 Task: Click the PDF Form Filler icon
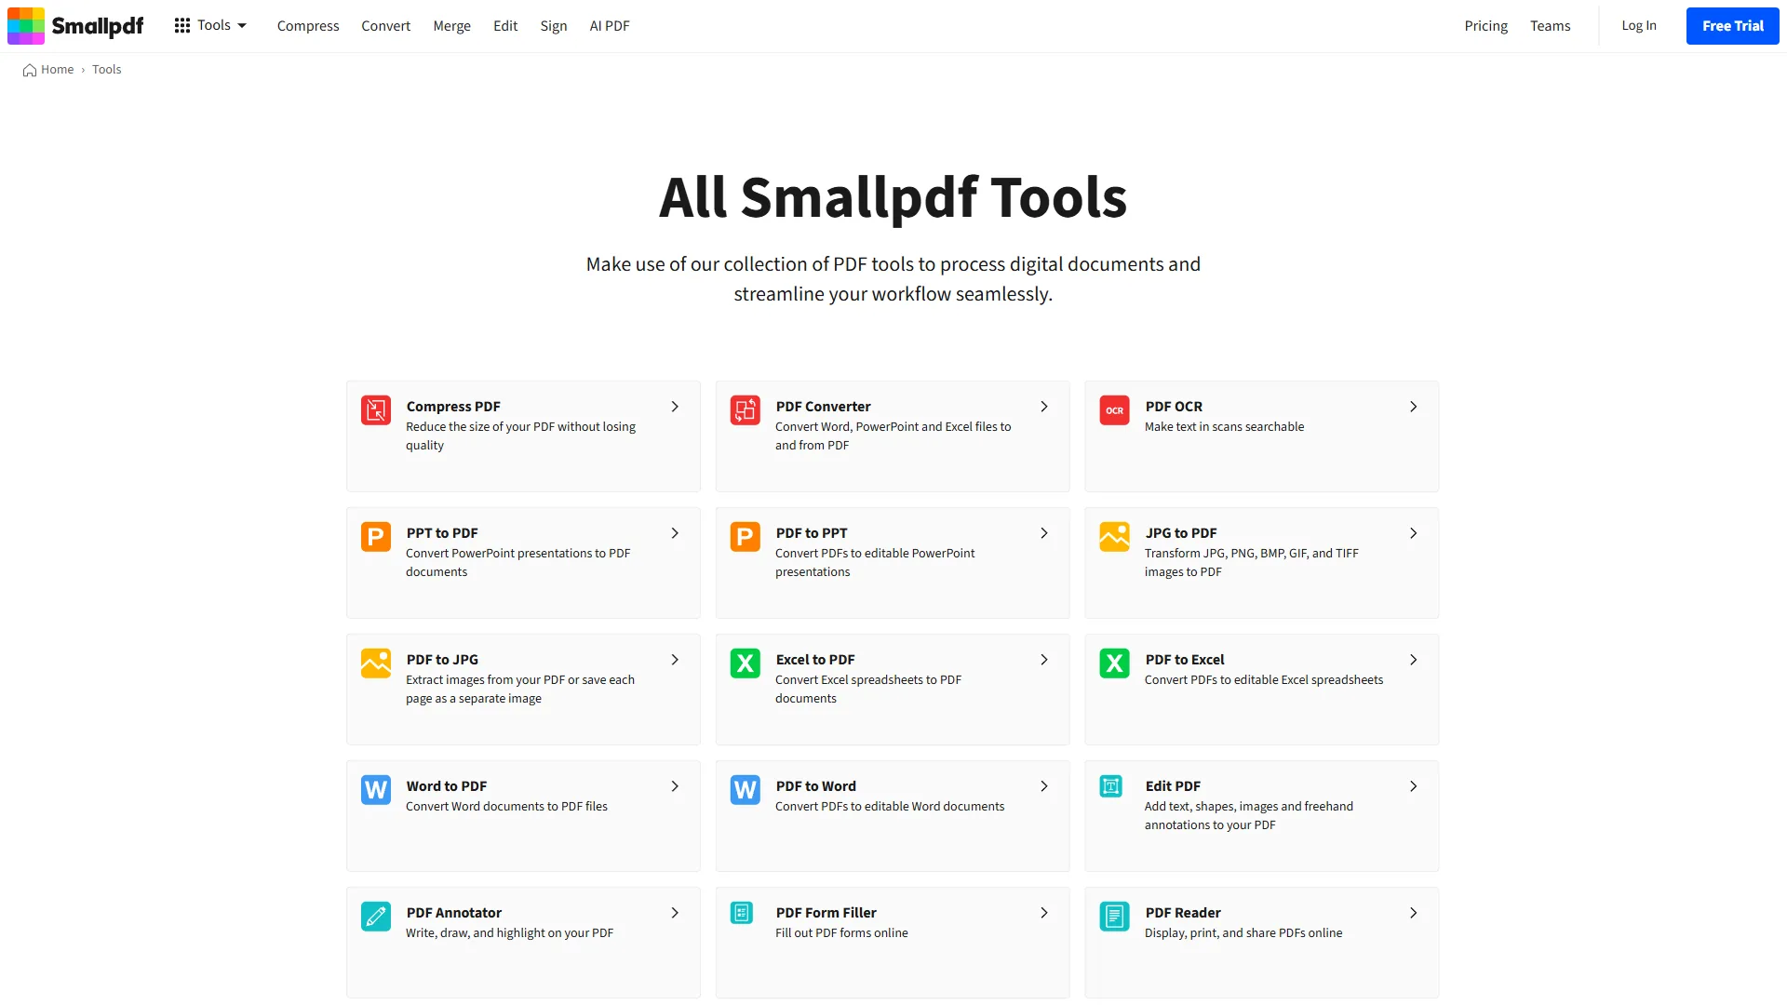pos(742,913)
